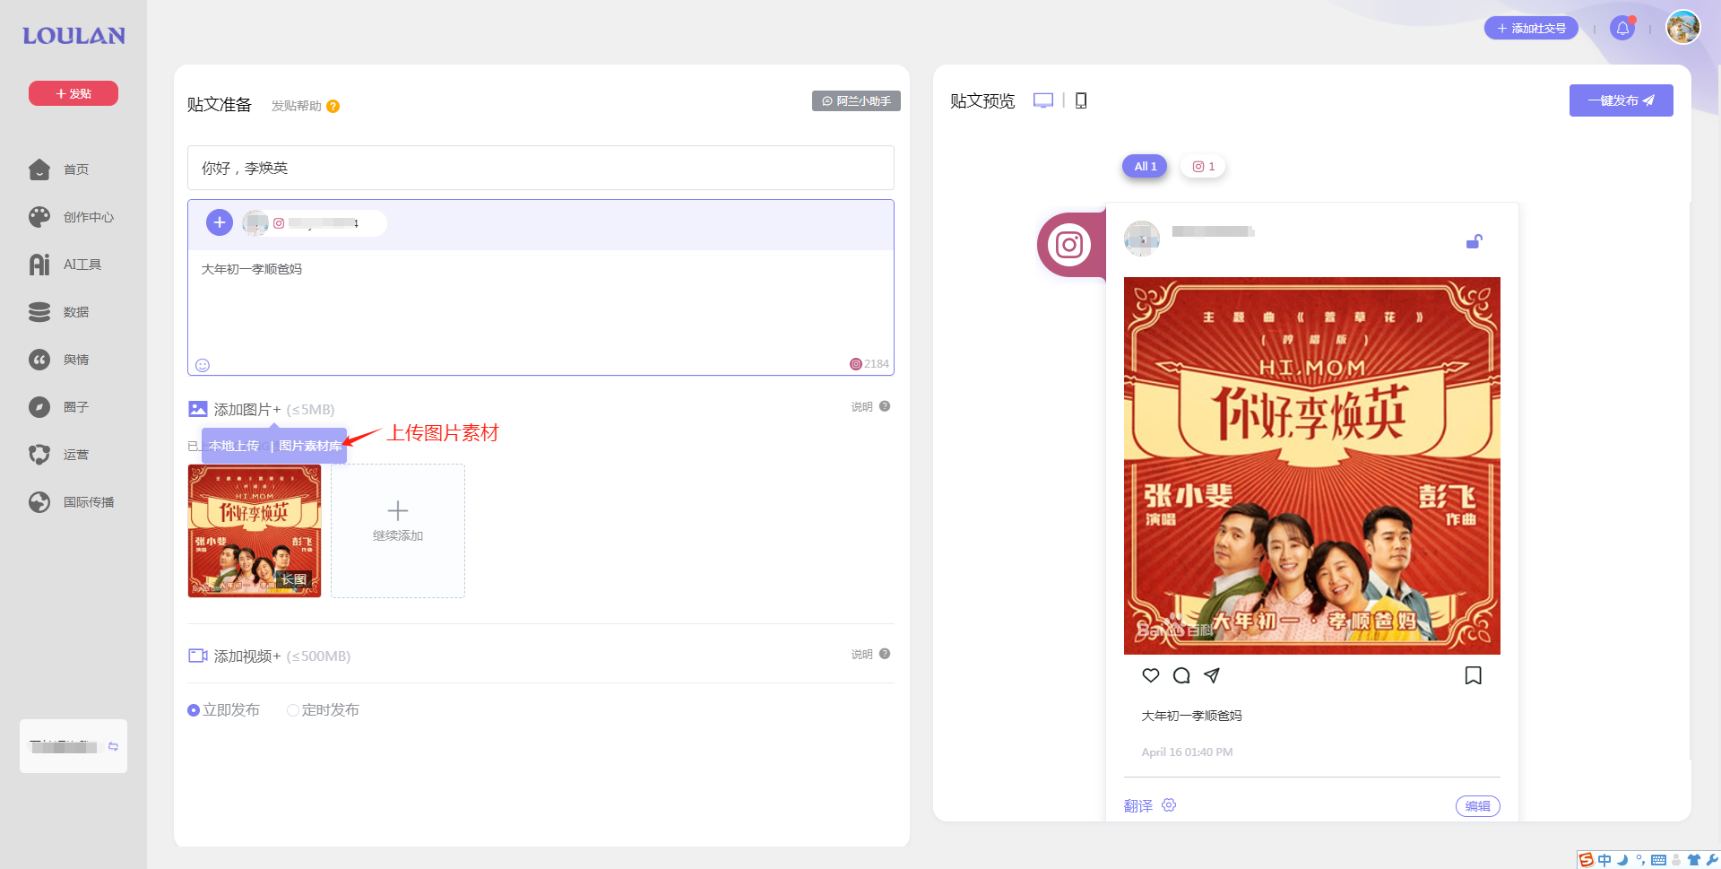Open IME soft keyboard icon
The width and height of the screenshot is (1721, 869).
tap(1658, 860)
